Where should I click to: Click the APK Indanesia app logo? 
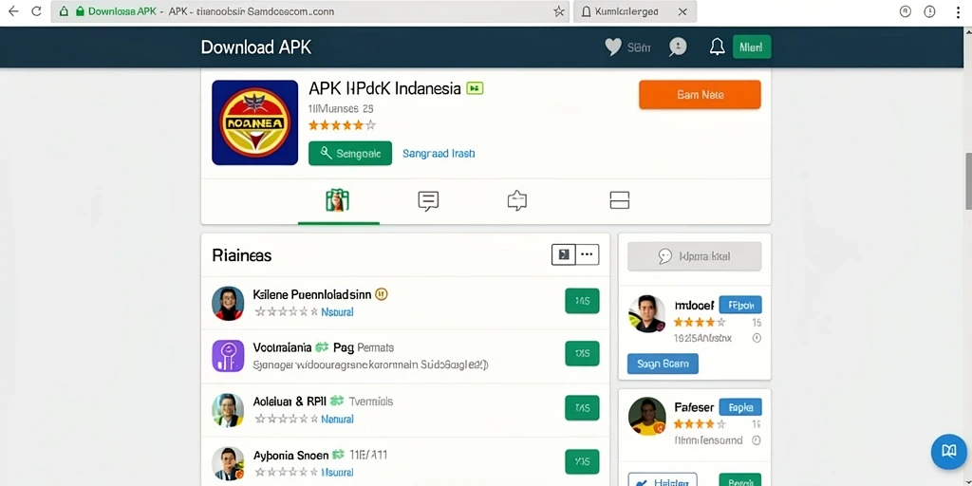254,122
